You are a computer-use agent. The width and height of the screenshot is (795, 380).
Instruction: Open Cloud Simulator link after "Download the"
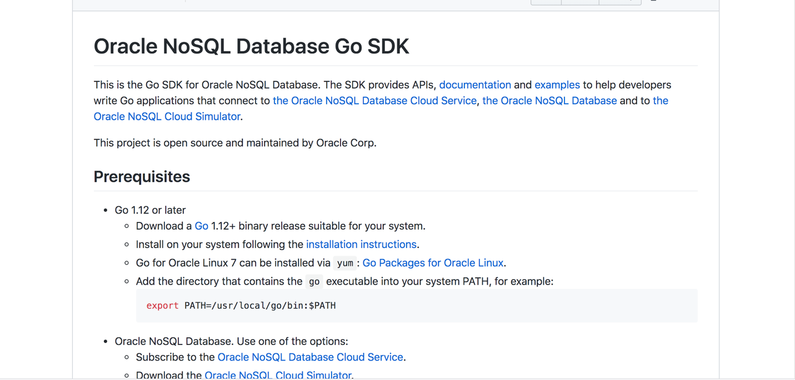(x=278, y=375)
